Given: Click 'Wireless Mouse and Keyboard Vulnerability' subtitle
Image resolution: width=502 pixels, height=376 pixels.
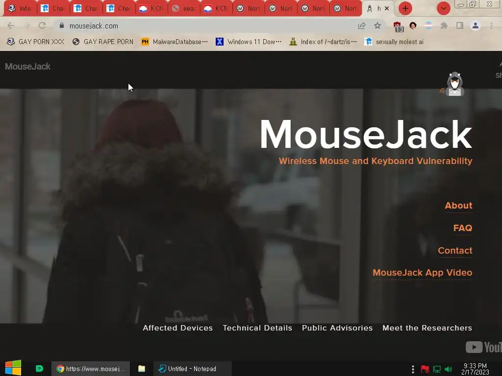Looking at the screenshot, I should click(376, 161).
